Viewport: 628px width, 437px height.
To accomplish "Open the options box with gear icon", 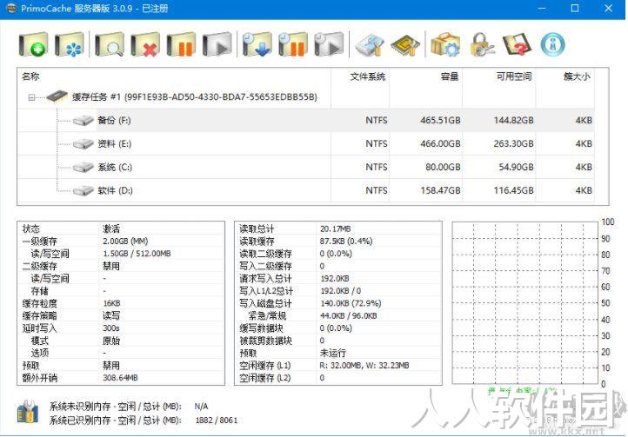I will click(x=445, y=44).
